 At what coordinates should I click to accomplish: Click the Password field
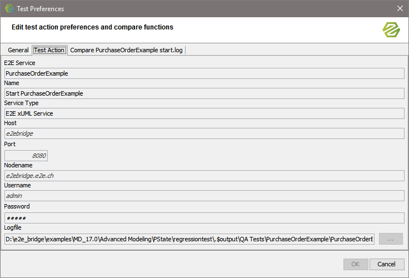[x=204, y=217]
